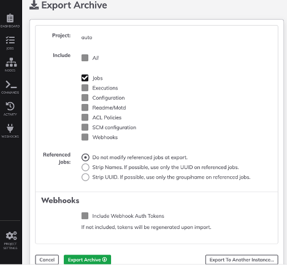Image resolution: width=287 pixels, height=265 pixels.
Task: Click the Export Archive download icon in header
Action: [34, 5]
